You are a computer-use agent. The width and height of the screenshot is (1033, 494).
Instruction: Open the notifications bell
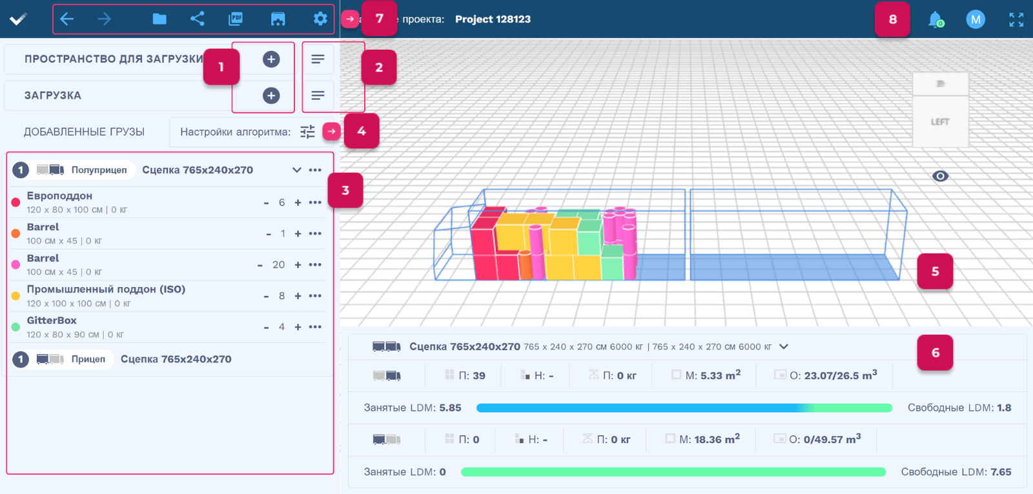click(935, 19)
